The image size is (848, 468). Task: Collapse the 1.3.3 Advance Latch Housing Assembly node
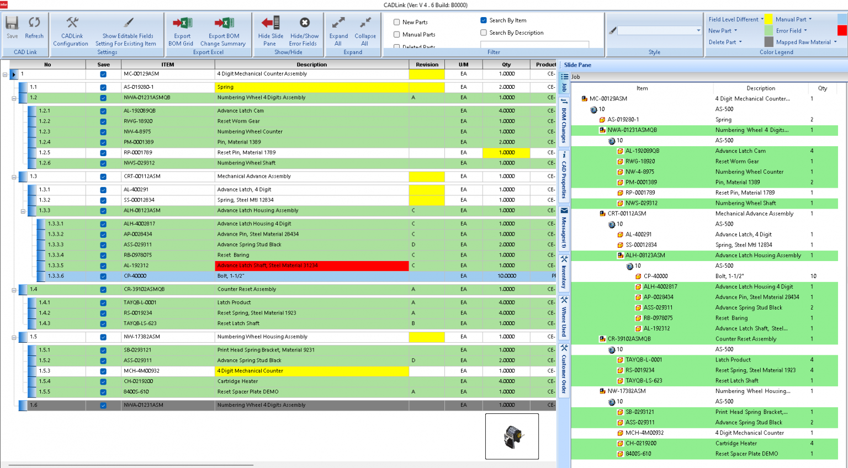coord(23,210)
